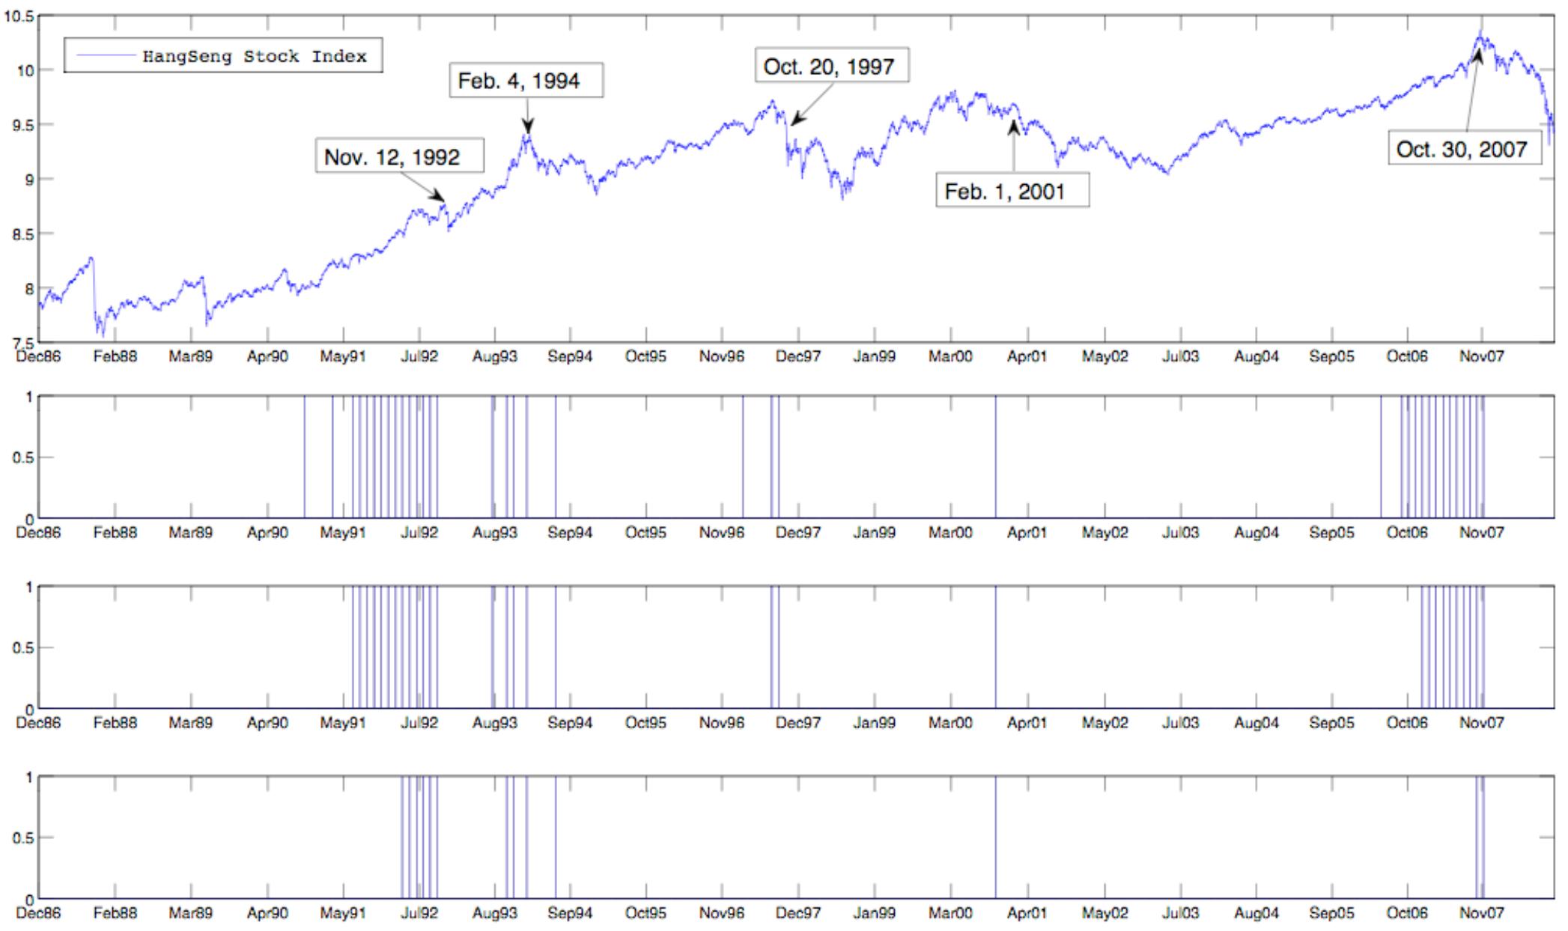Click 'Oct95' under the Hang Seng index chart
Viewport: 1568px width, 931px height.
pos(645,357)
